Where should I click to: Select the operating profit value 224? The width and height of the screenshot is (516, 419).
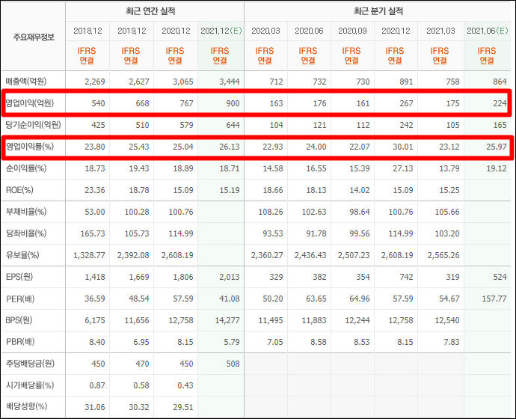coord(500,103)
